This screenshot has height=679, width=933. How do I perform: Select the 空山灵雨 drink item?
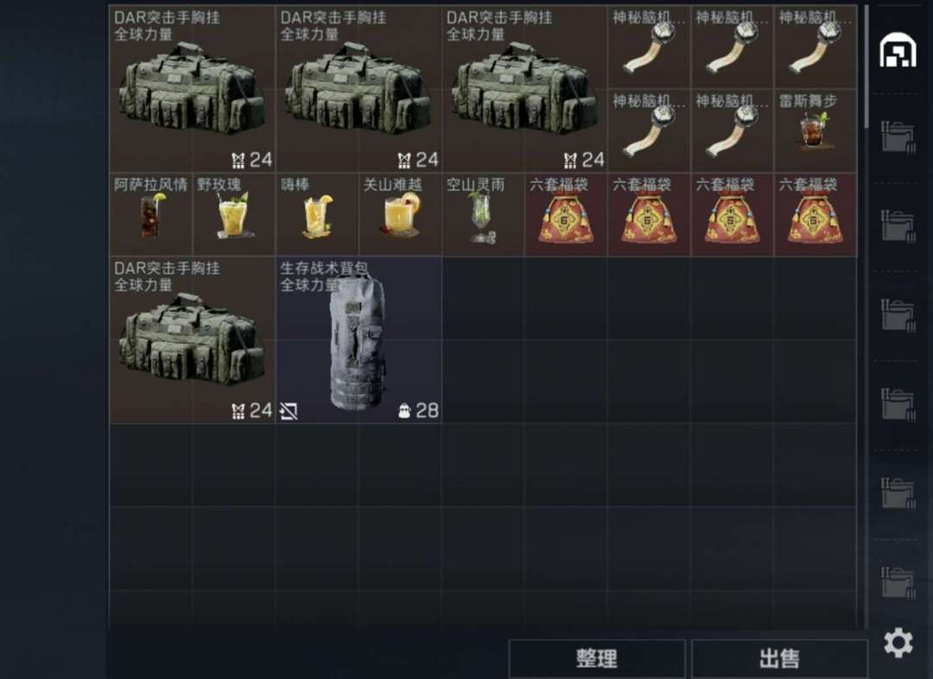coord(483,214)
